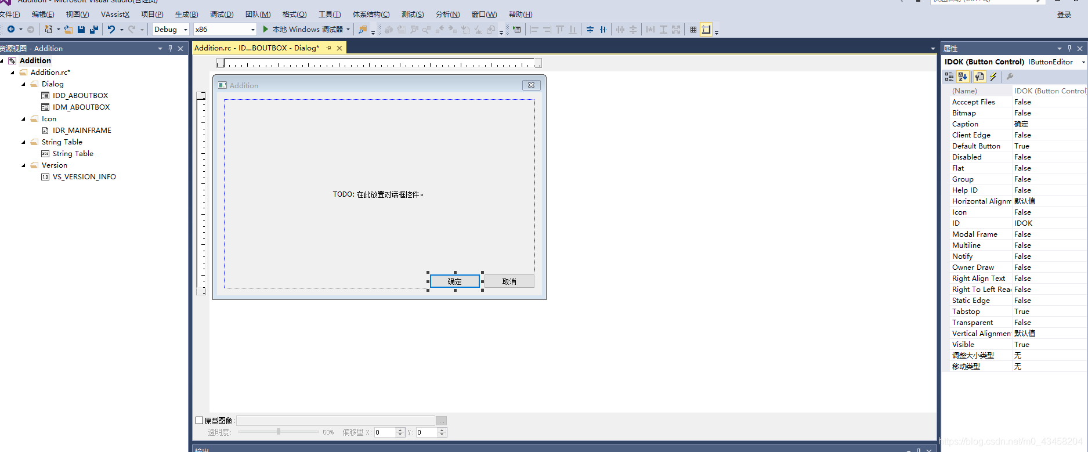1088x452 pixels.
Task: Open the 视图(V) menu
Action: 77,15
